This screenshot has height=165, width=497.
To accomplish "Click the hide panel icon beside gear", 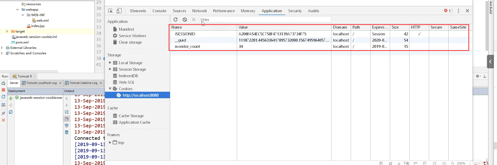I will point(485,76).
